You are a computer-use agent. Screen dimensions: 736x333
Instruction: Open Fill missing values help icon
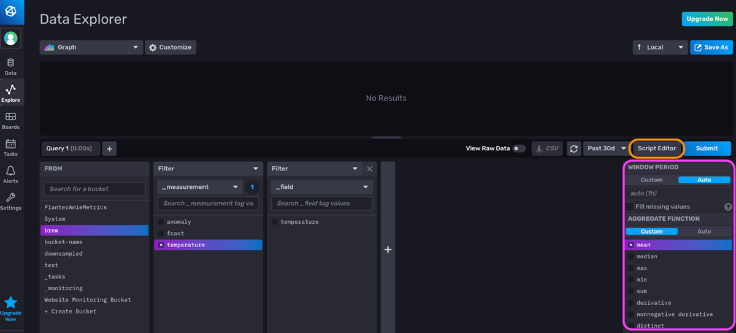[728, 207]
